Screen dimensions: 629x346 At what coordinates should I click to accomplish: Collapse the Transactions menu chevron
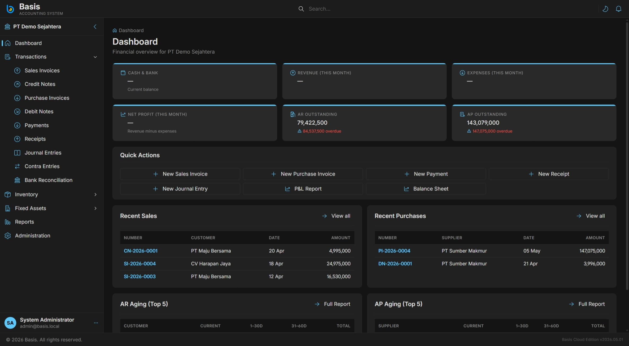tap(95, 57)
